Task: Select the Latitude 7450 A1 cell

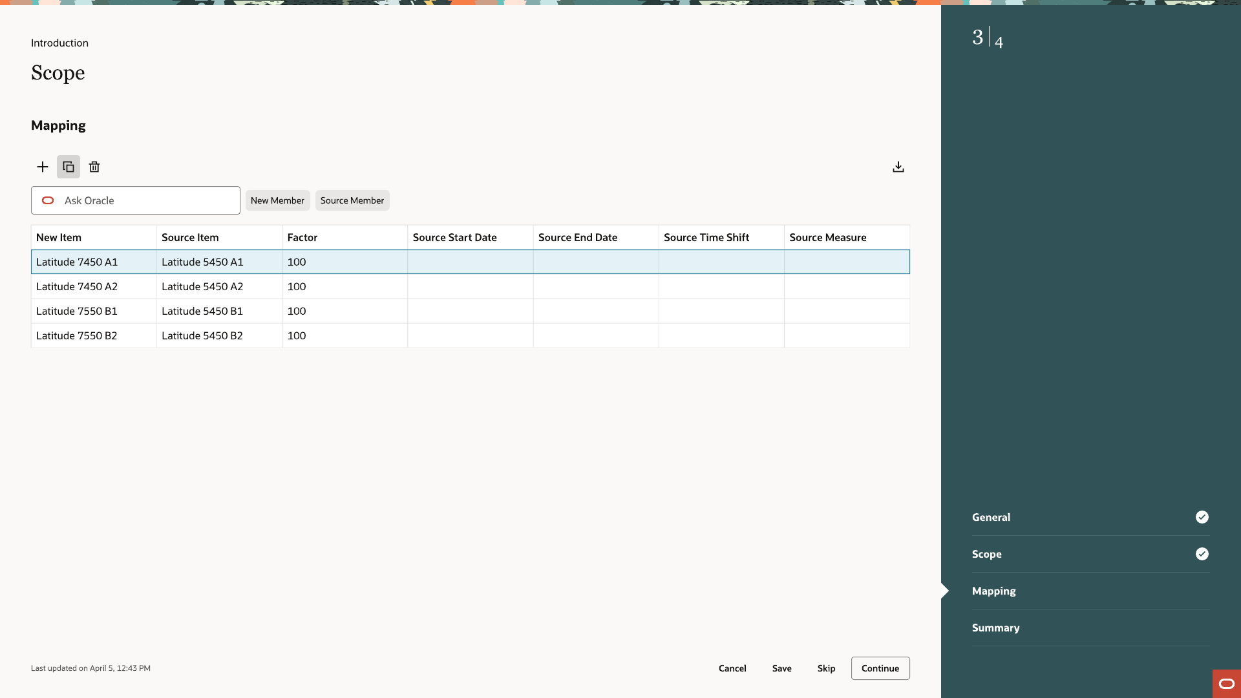Action: coord(94,262)
